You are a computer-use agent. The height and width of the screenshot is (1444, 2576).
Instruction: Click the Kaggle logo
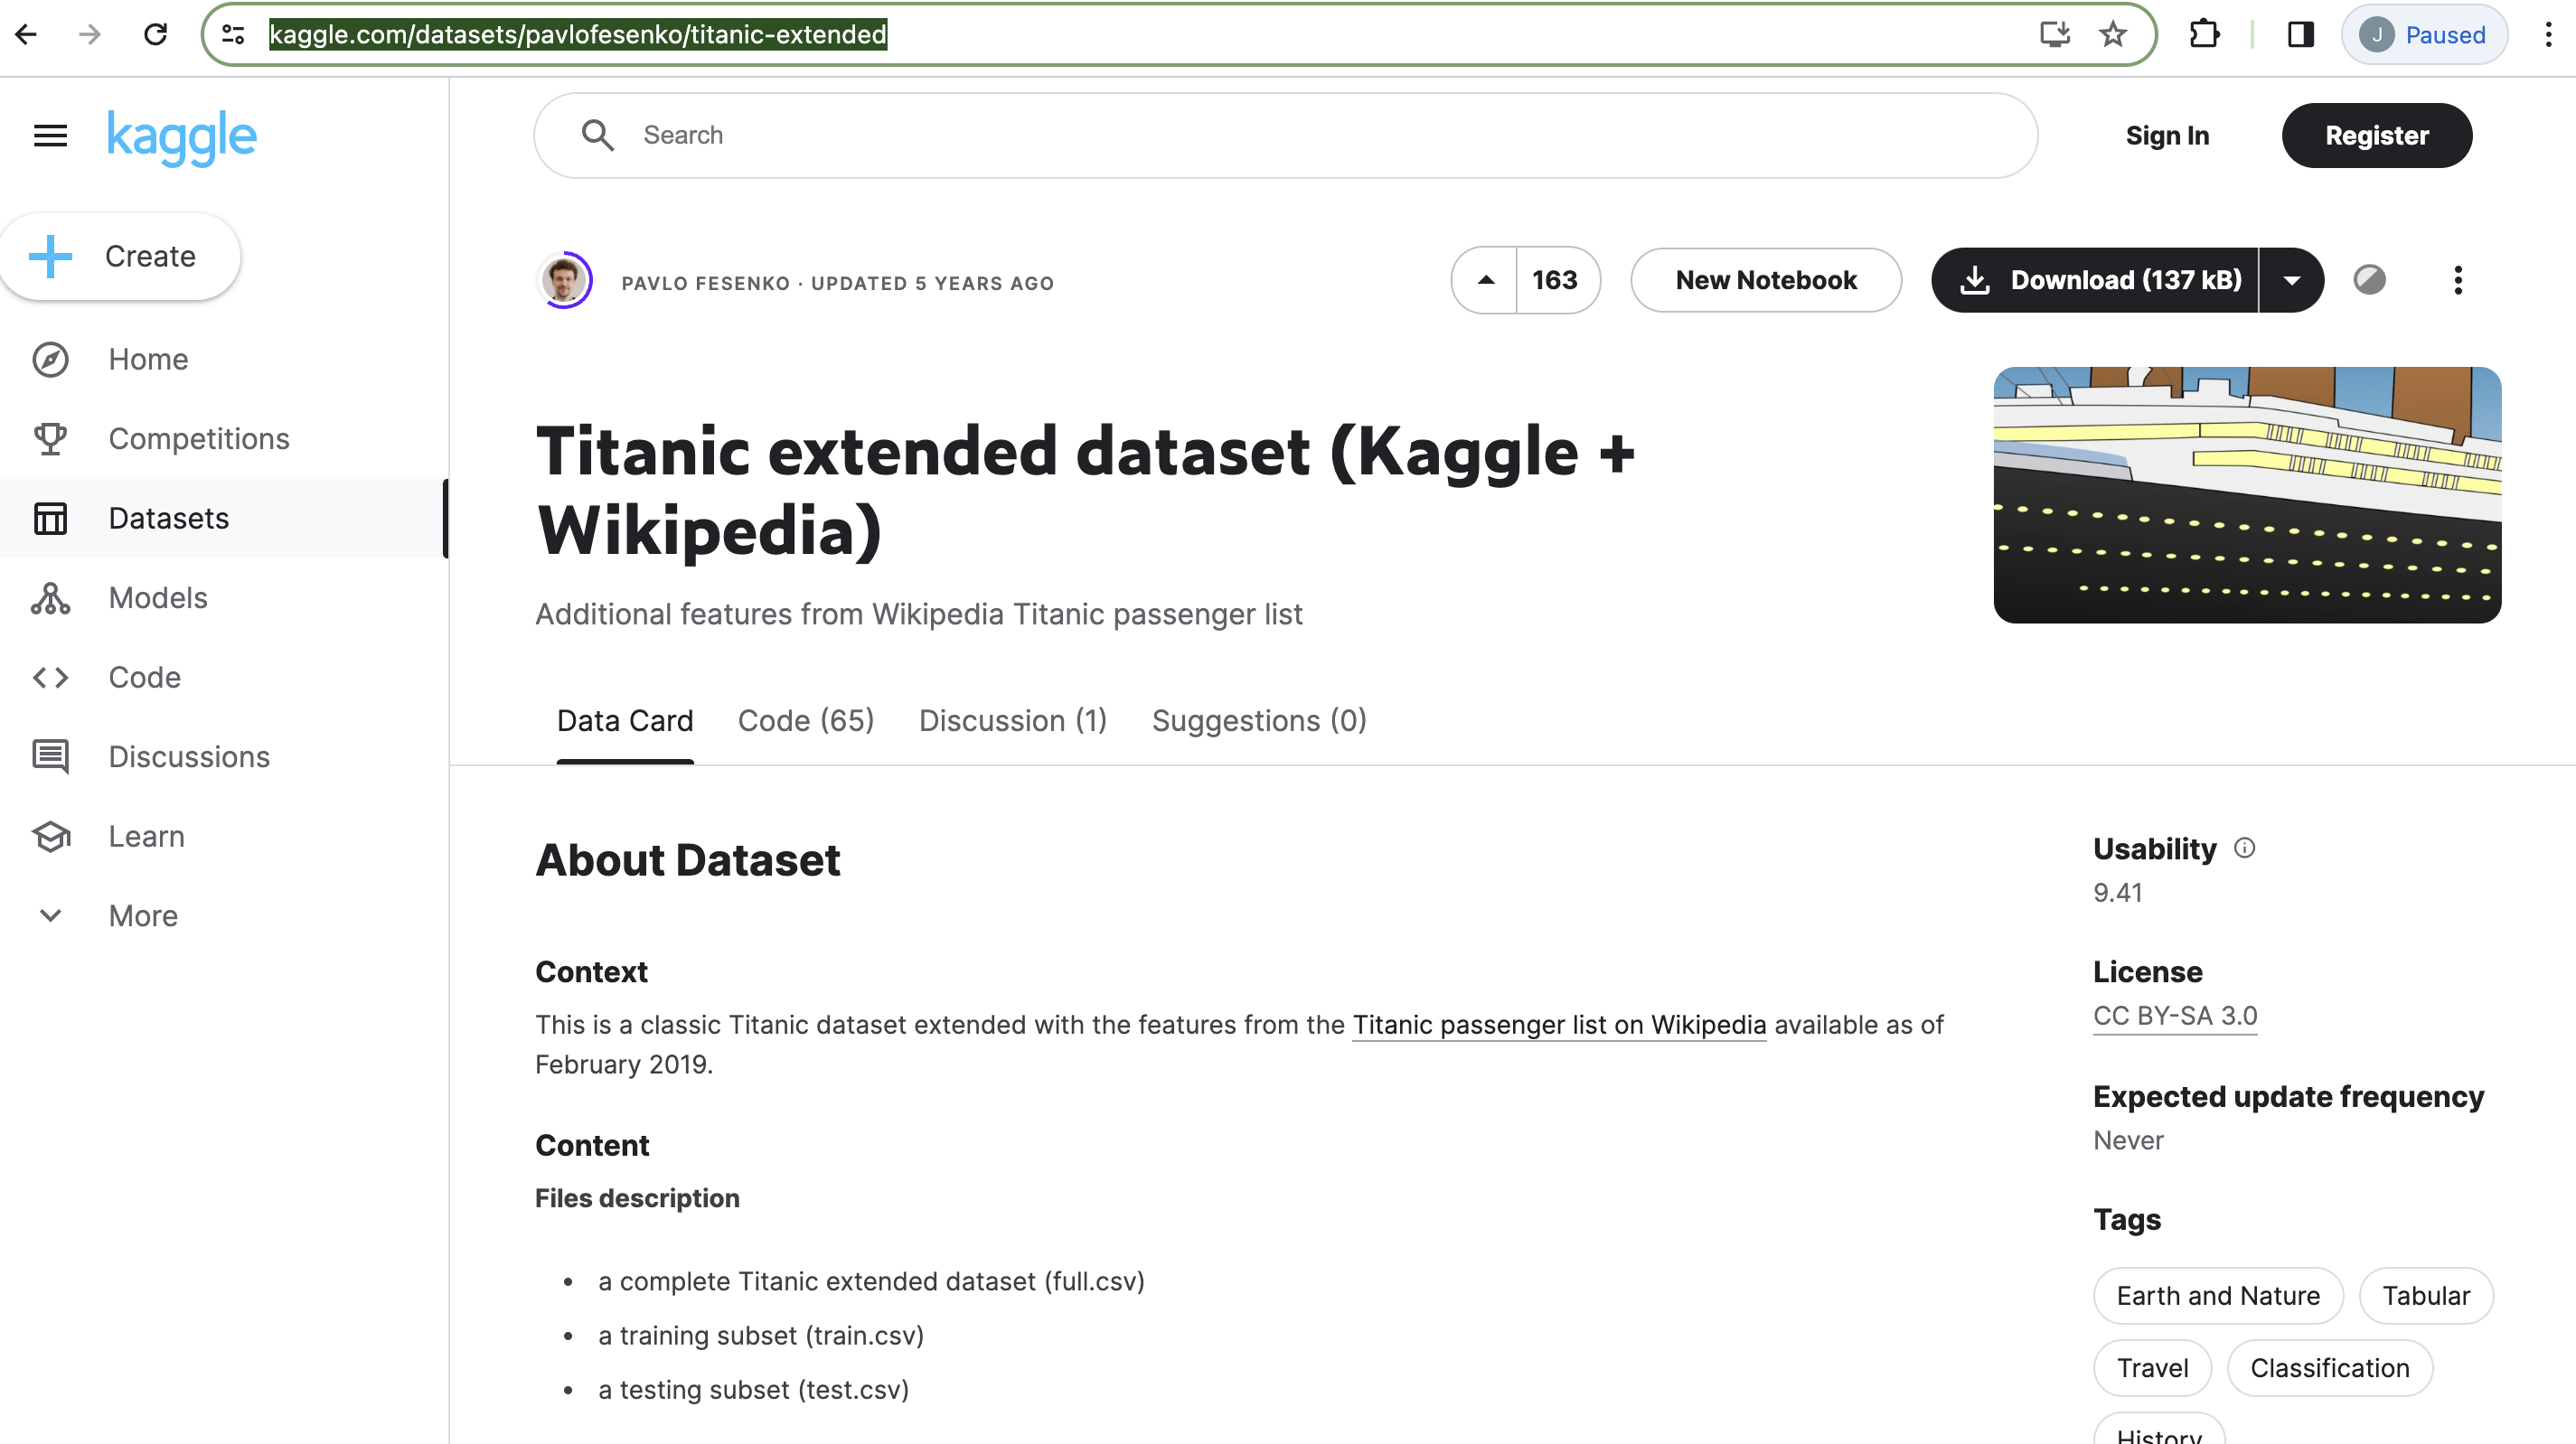pyautogui.click(x=182, y=137)
